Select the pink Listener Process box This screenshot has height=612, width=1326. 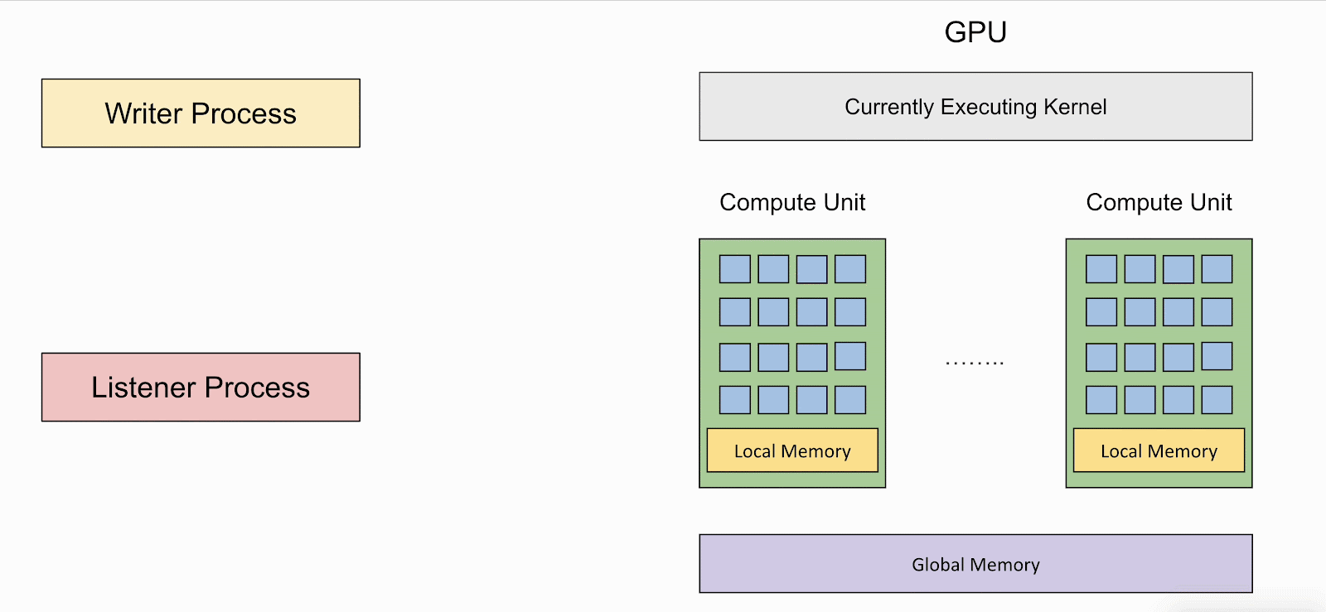point(201,388)
